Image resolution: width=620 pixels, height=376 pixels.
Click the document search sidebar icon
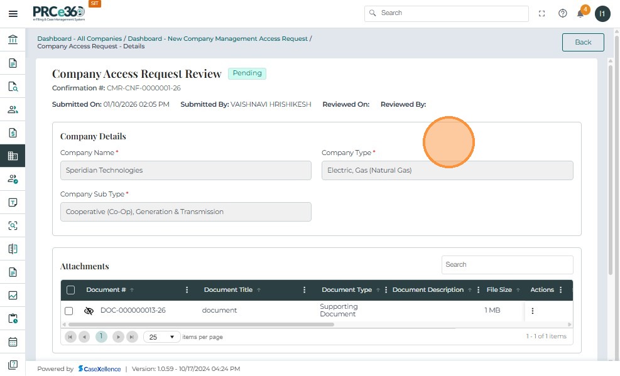tap(13, 87)
